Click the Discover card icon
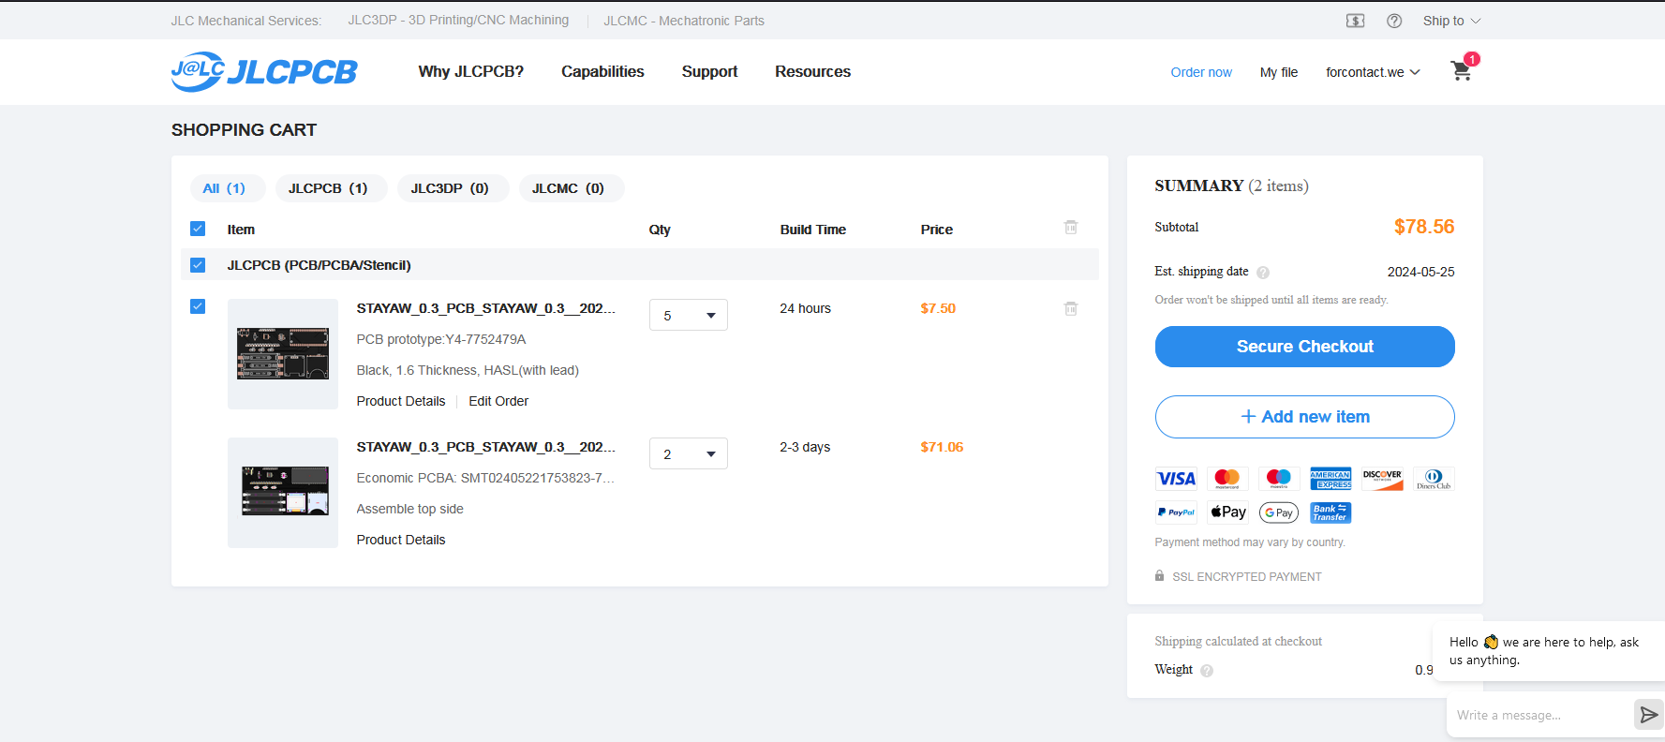The image size is (1665, 742). click(1382, 479)
